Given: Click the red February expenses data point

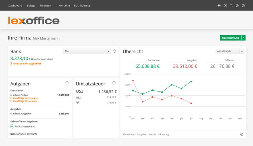Looking at the screenshot, I should click(x=143, y=102).
